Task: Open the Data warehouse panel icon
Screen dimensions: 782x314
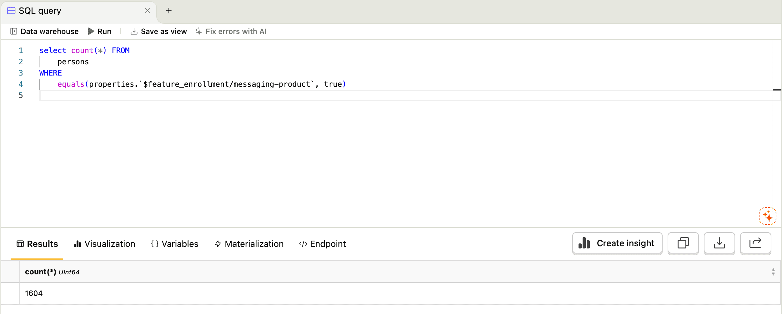Action: 14,31
